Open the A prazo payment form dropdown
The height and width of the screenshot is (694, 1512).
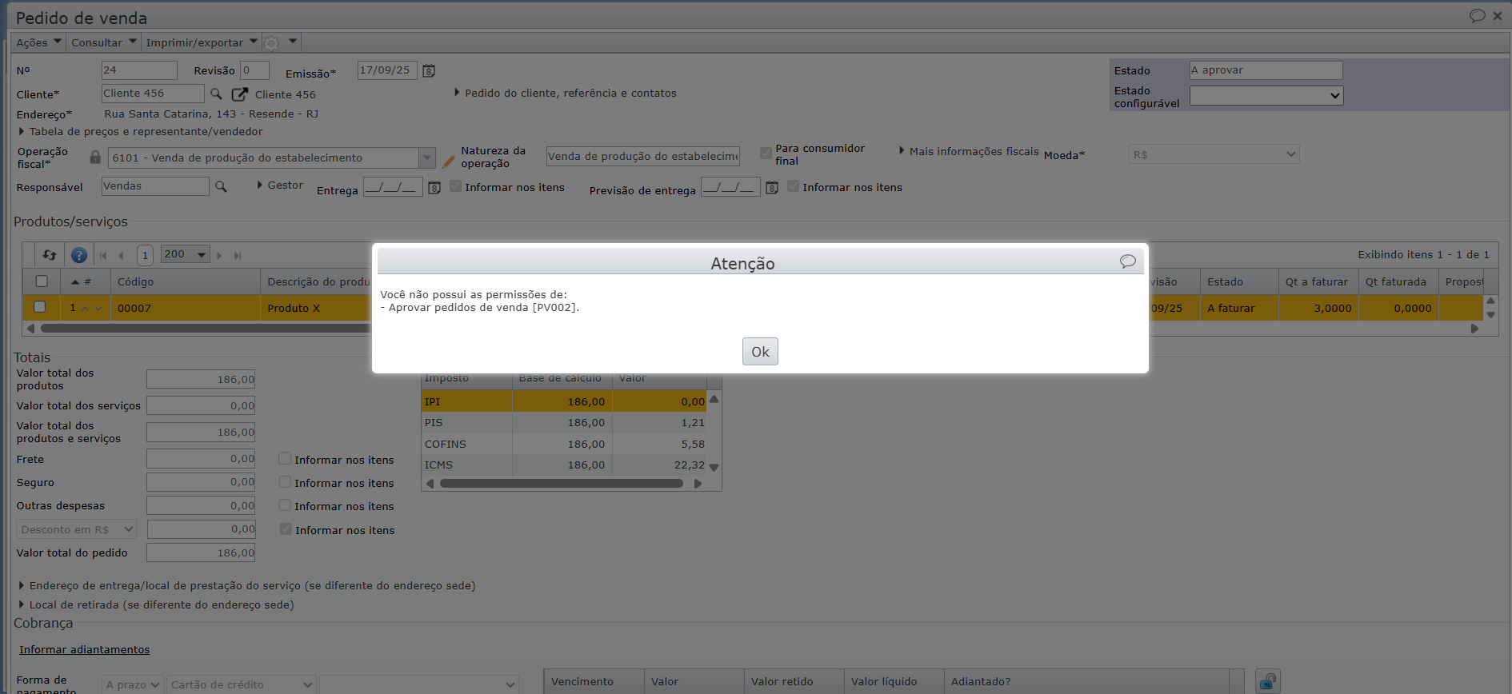[x=133, y=685]
